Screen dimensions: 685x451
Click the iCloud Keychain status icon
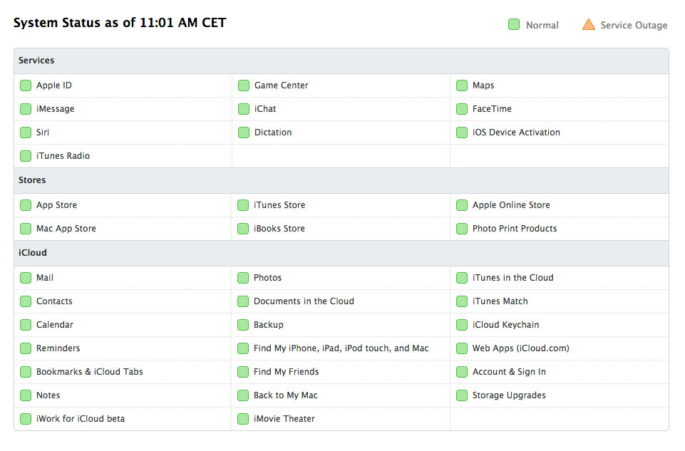[462, 325]
